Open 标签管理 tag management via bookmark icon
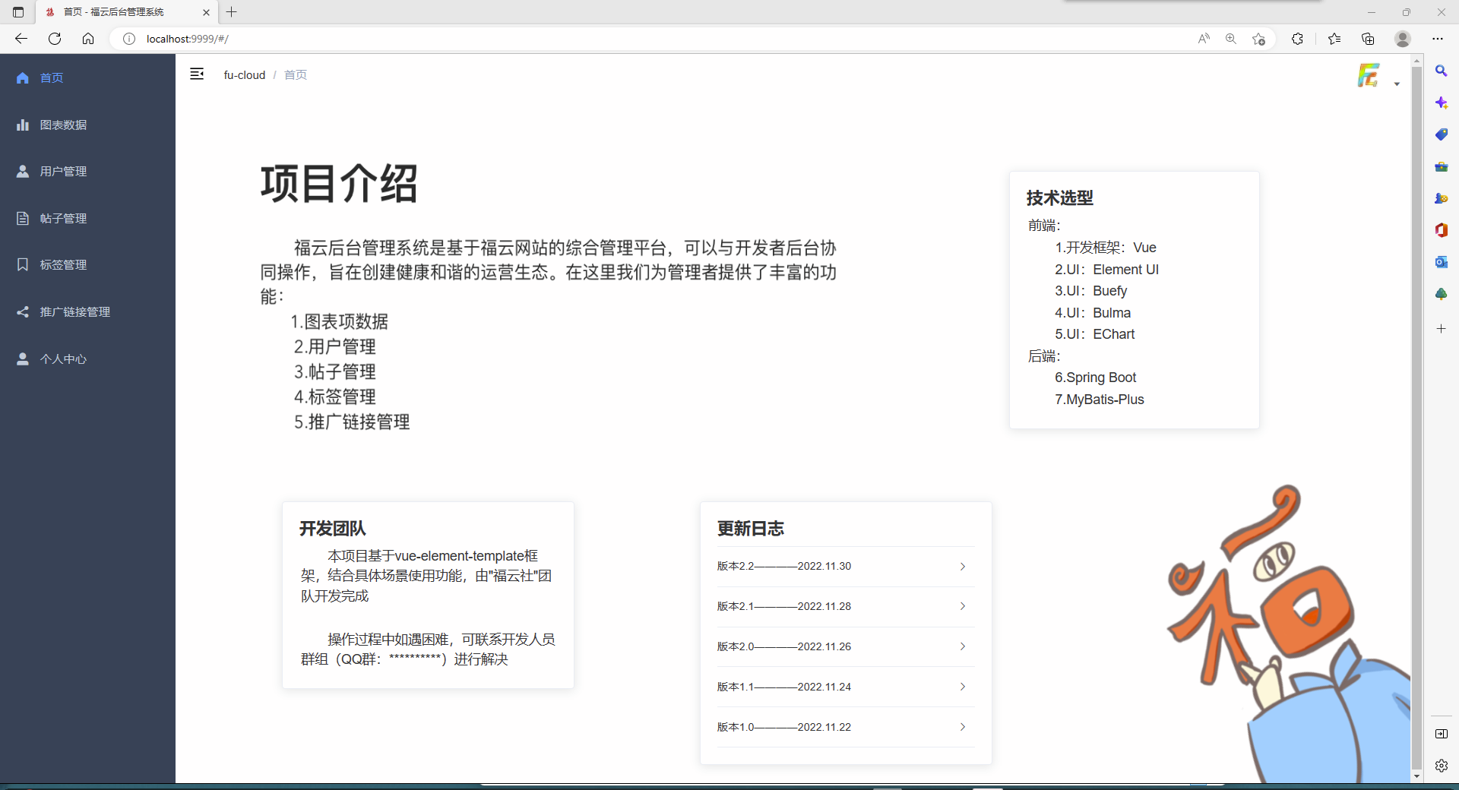Screen dimensions: 1459x790 (22, 264)
